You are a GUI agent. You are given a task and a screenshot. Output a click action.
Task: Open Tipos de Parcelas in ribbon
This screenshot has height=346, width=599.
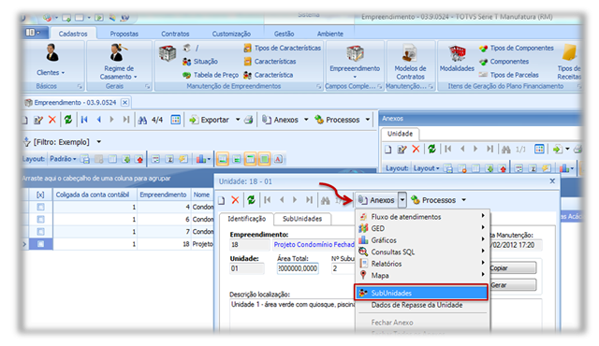click(509, 75)
